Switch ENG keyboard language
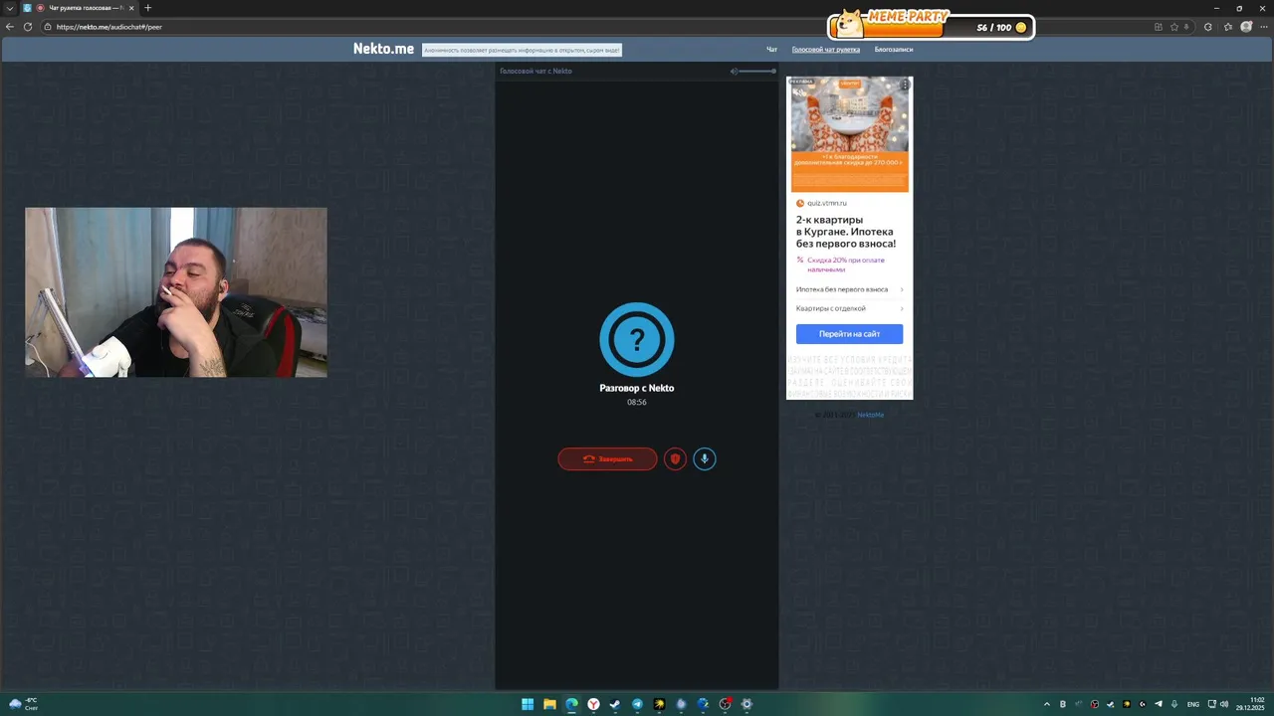 [1193, 704]
